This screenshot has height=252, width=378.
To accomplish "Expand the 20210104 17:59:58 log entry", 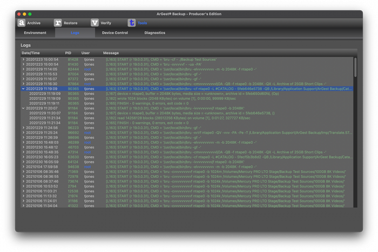I will (23, 166).
